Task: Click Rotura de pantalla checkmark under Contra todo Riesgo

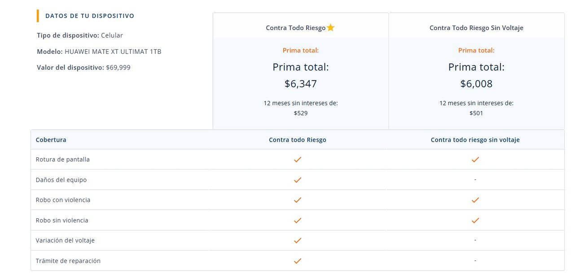Action: [297, 160]
